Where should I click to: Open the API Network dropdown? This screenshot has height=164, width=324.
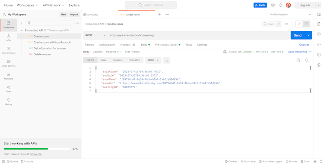(53, 5)
